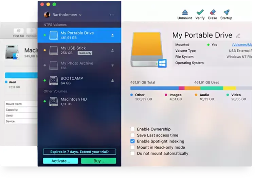Click the Erase toolbar icon
The height and width of the screenshot is (179, 255).
click(213, 12)
